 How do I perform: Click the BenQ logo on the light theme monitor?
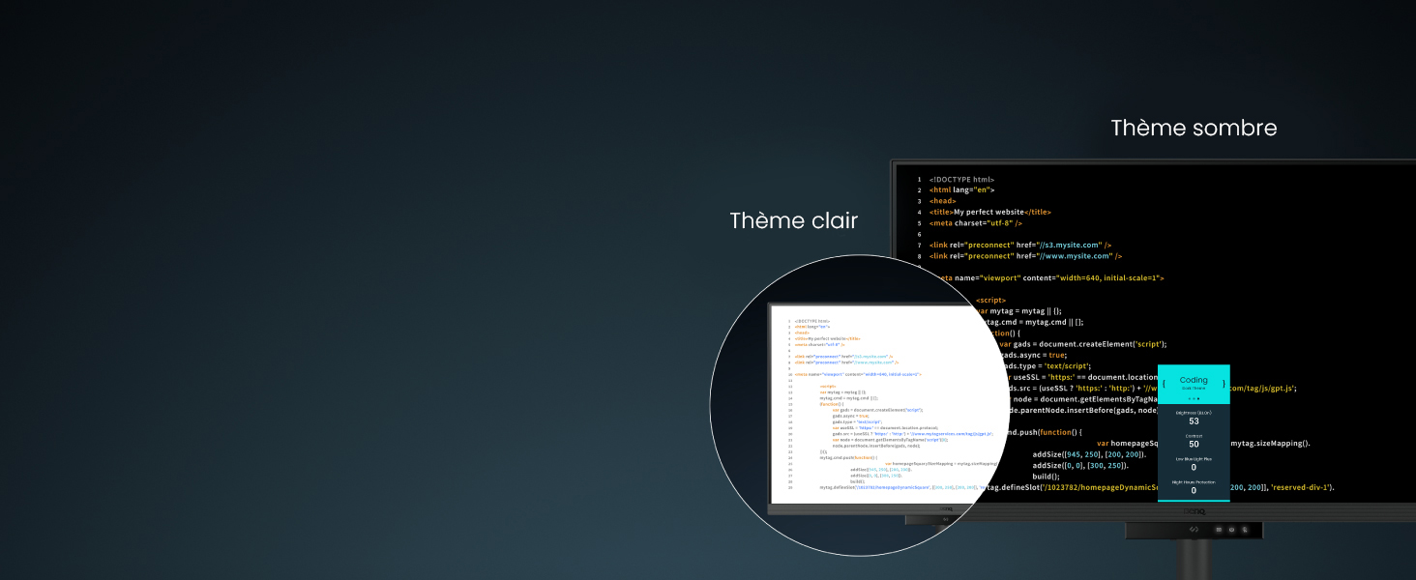(944, 510)
